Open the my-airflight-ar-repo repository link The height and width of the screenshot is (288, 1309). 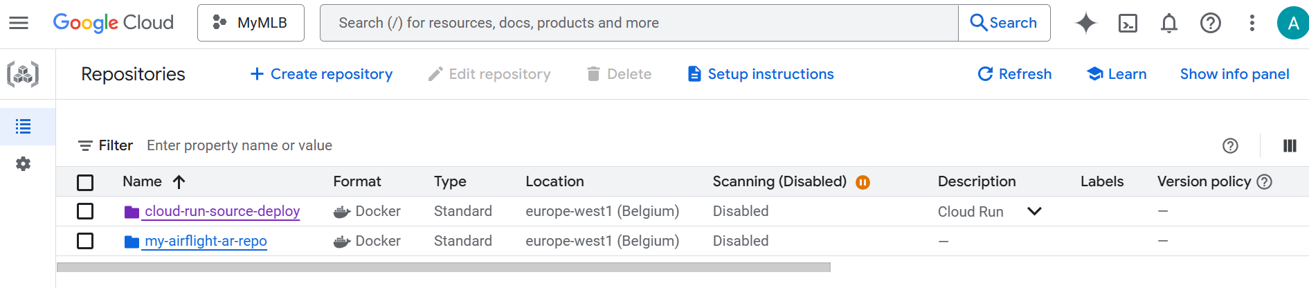tap(206, 241)
